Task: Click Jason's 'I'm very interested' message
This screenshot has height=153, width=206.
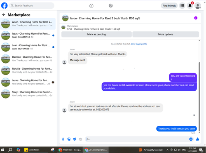Action: tap(98, 54)
